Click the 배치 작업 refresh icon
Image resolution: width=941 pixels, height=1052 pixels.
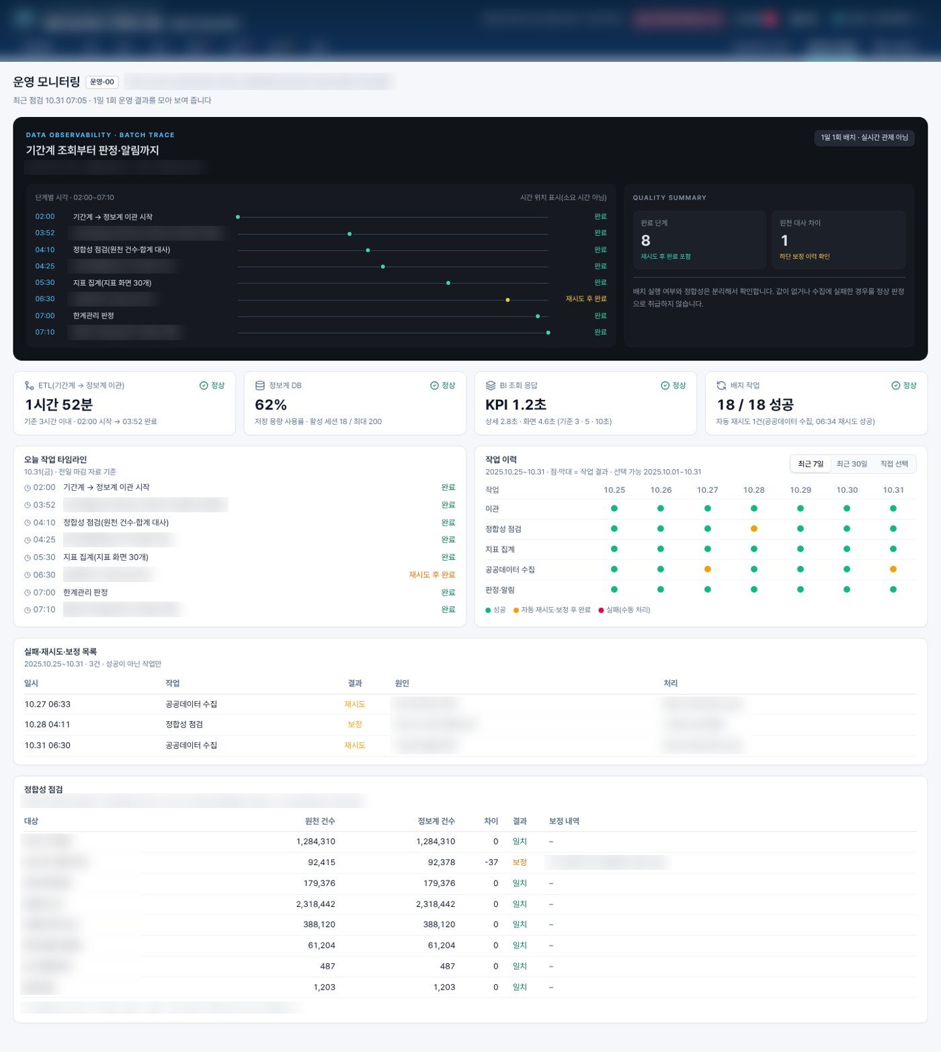pyautogui.click(x=721, y=386)
